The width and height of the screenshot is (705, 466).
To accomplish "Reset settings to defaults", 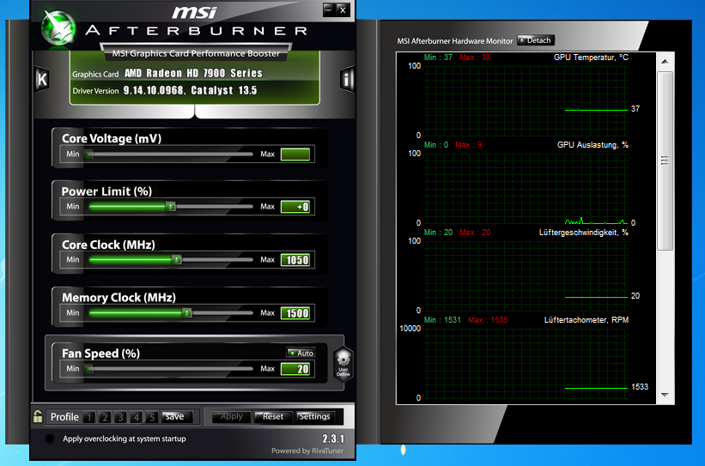I will tap(273, 416).
